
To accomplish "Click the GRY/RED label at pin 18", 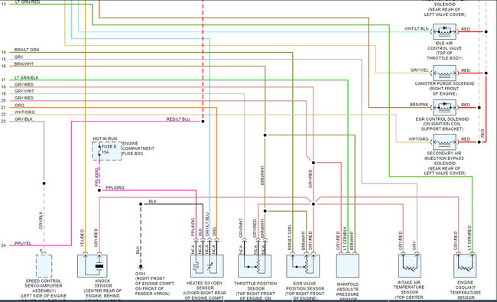I will (x=24, y=85).
